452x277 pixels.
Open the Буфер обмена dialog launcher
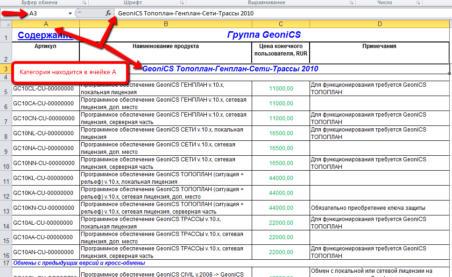(85, 3)
